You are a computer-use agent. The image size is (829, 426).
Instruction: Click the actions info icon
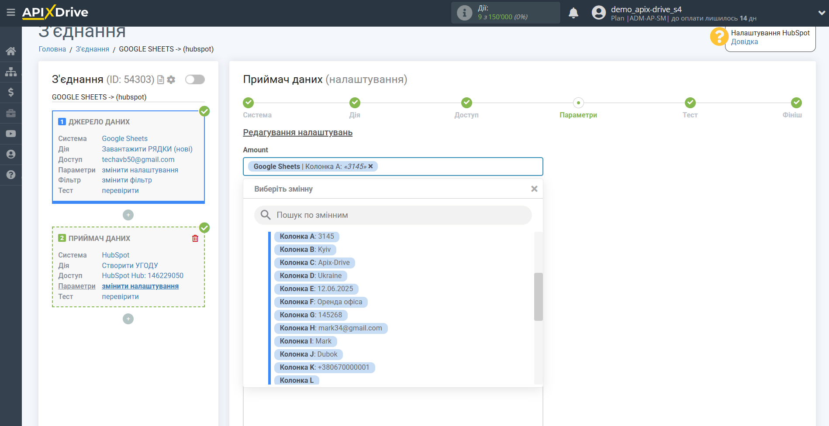(x=464, y=13)
